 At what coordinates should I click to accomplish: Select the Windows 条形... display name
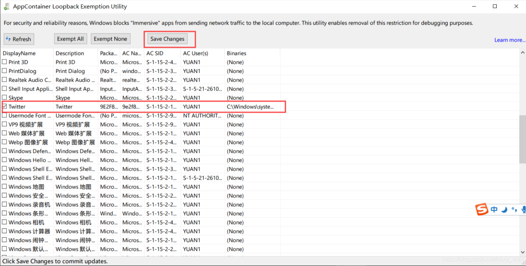tap(28, 213)
